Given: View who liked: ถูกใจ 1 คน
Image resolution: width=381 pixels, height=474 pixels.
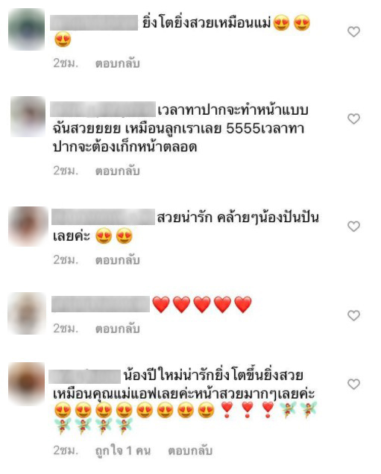Looking at the screenshot, I should click(123, 451).
